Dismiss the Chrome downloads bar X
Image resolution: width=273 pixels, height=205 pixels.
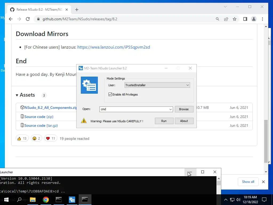tap(263, 182)
